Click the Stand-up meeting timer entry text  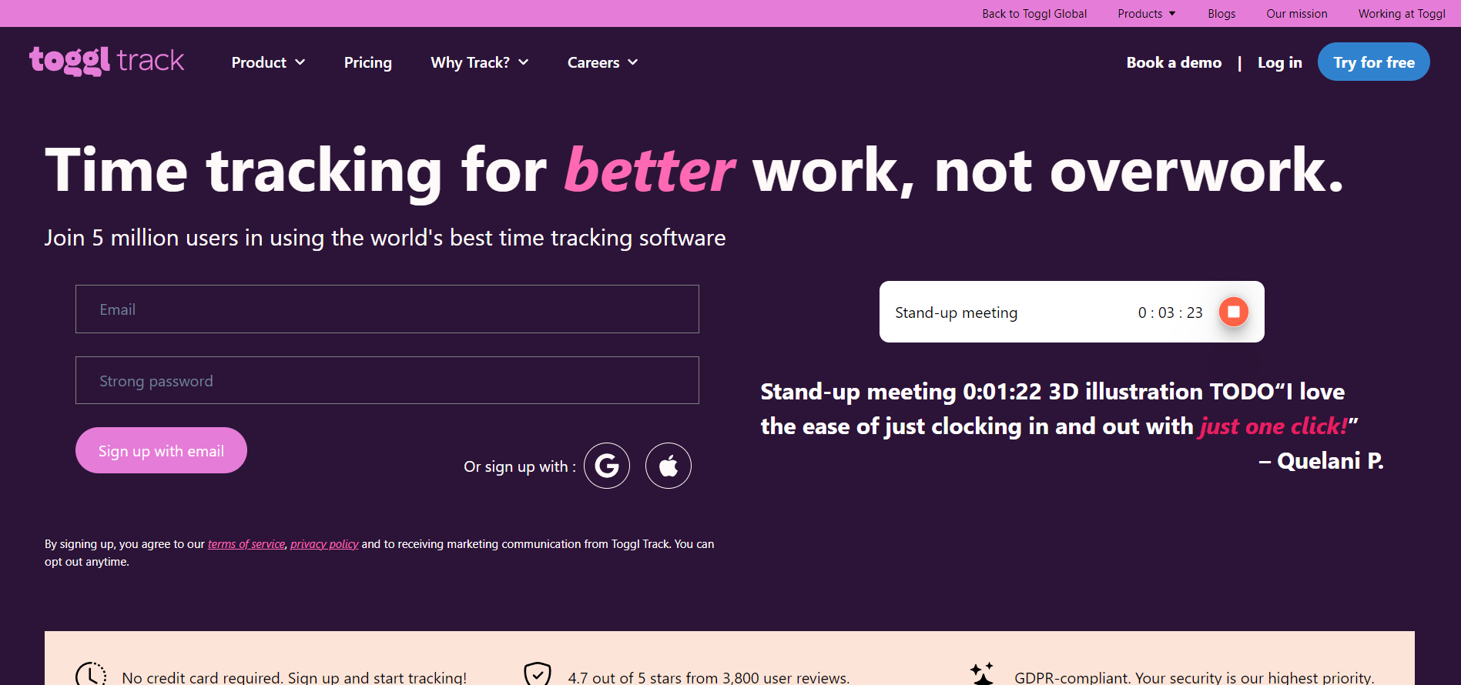(x=956, y=312)
